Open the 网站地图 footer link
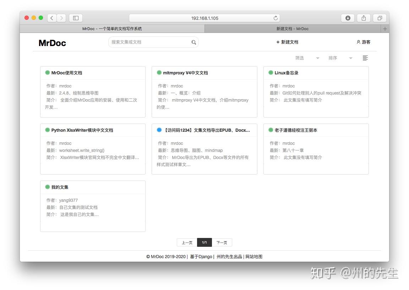The width and height of the screenshot is (409, 290). [254, 256]
